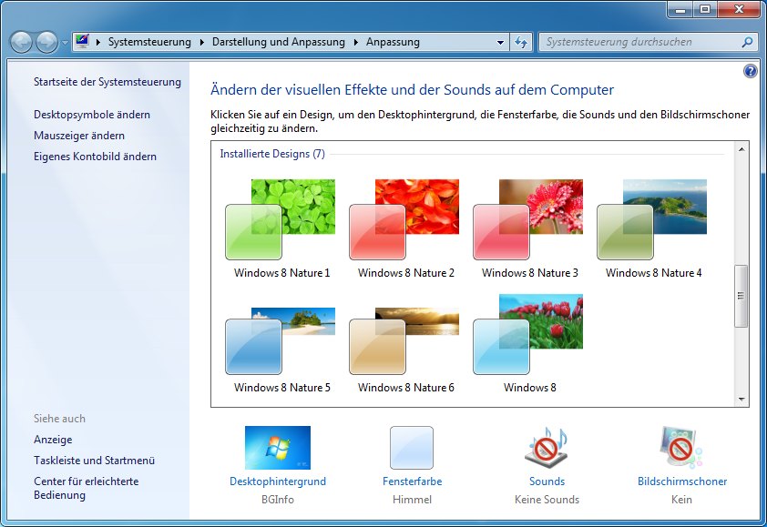
Task: Click the Bildschirmschoner monitor icon
Action: click(681, 447)
